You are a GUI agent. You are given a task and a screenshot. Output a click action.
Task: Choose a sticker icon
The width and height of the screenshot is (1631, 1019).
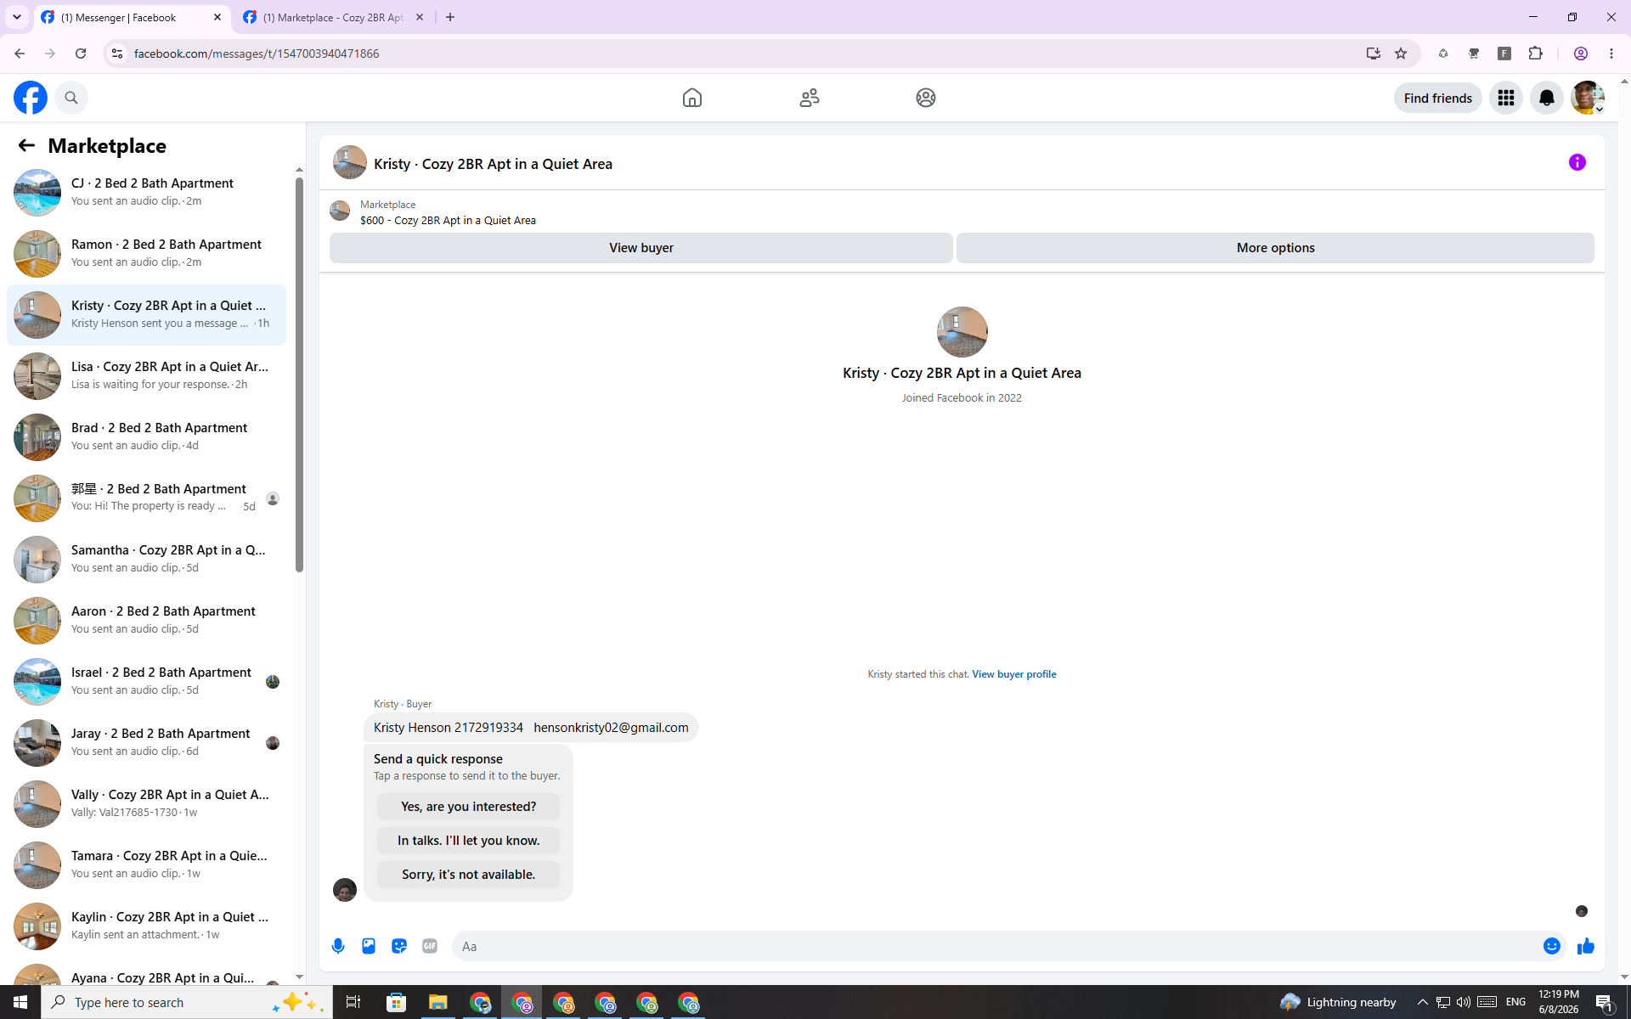[x=399, y=946]
